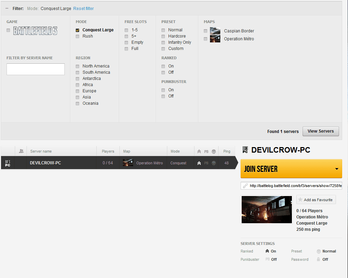Click the large Operation Métro preview image
348x278 pixels.
(266, 209)
